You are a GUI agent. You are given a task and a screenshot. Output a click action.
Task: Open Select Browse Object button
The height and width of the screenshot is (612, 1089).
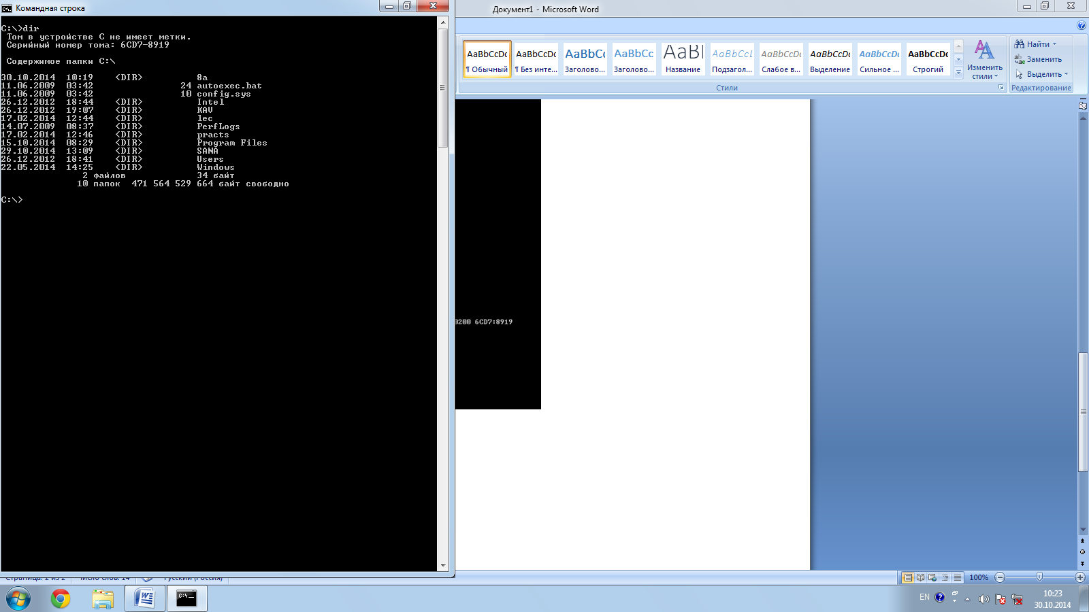point(1083,551)
